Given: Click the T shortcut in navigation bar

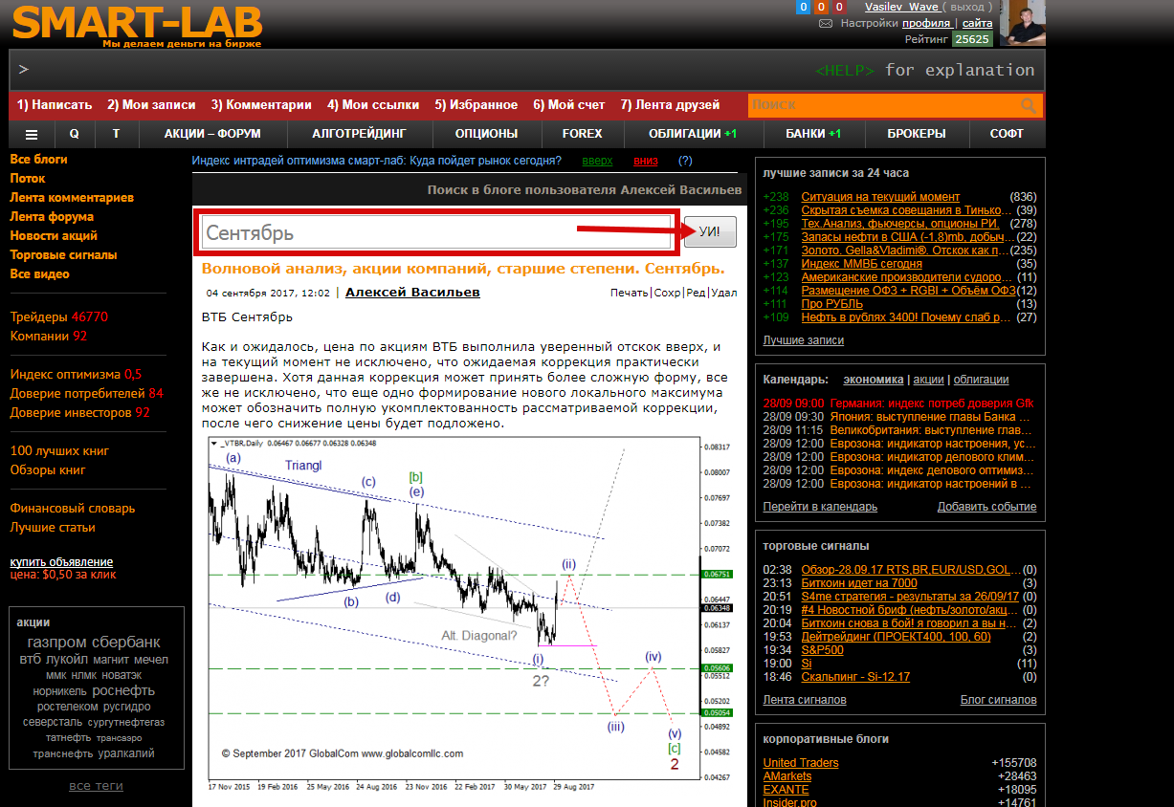Looking at the screenshot, I should [x=116, y=134].
